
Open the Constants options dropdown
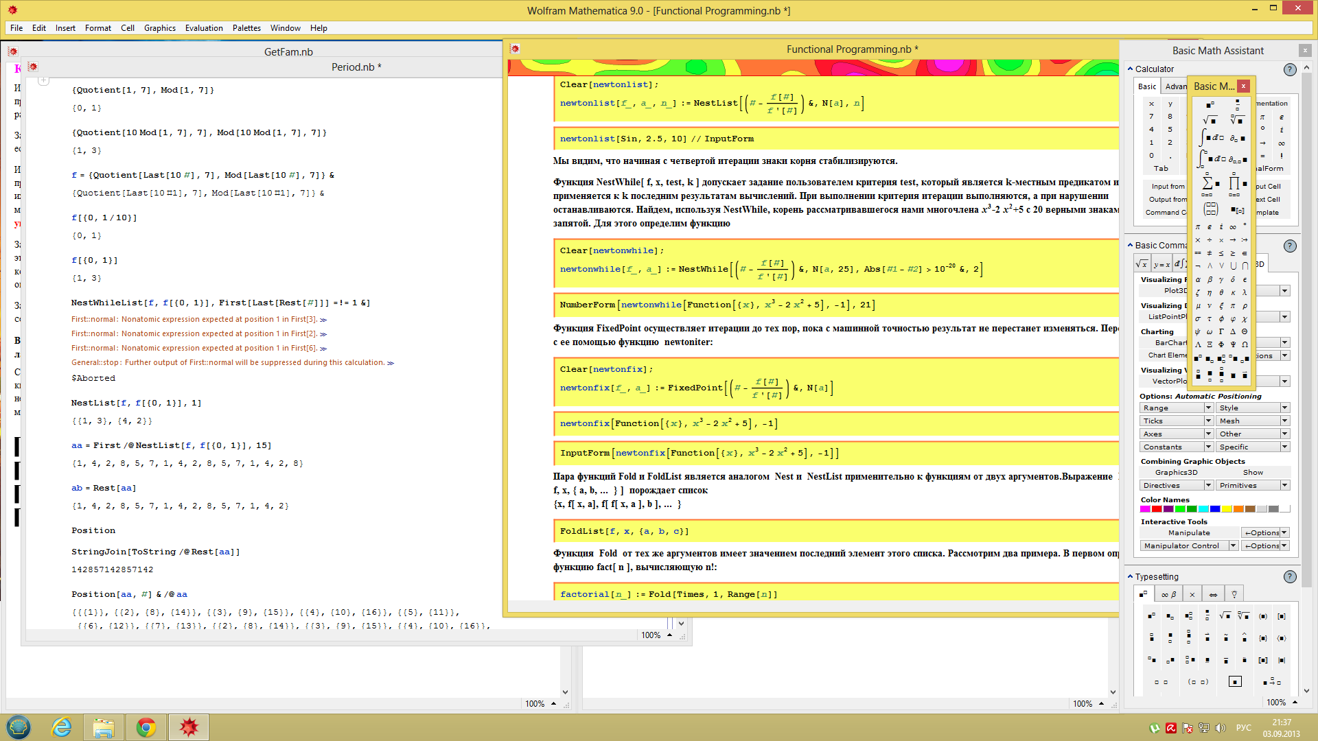[1177, 447]
